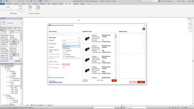
Task: Click the Are you missing content link
Action: [x=57, y=78]
